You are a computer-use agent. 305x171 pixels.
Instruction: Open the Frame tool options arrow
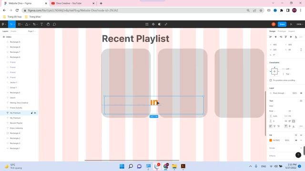[22, 24]
